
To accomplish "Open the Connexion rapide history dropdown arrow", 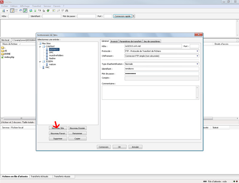I will coord(134,16).
